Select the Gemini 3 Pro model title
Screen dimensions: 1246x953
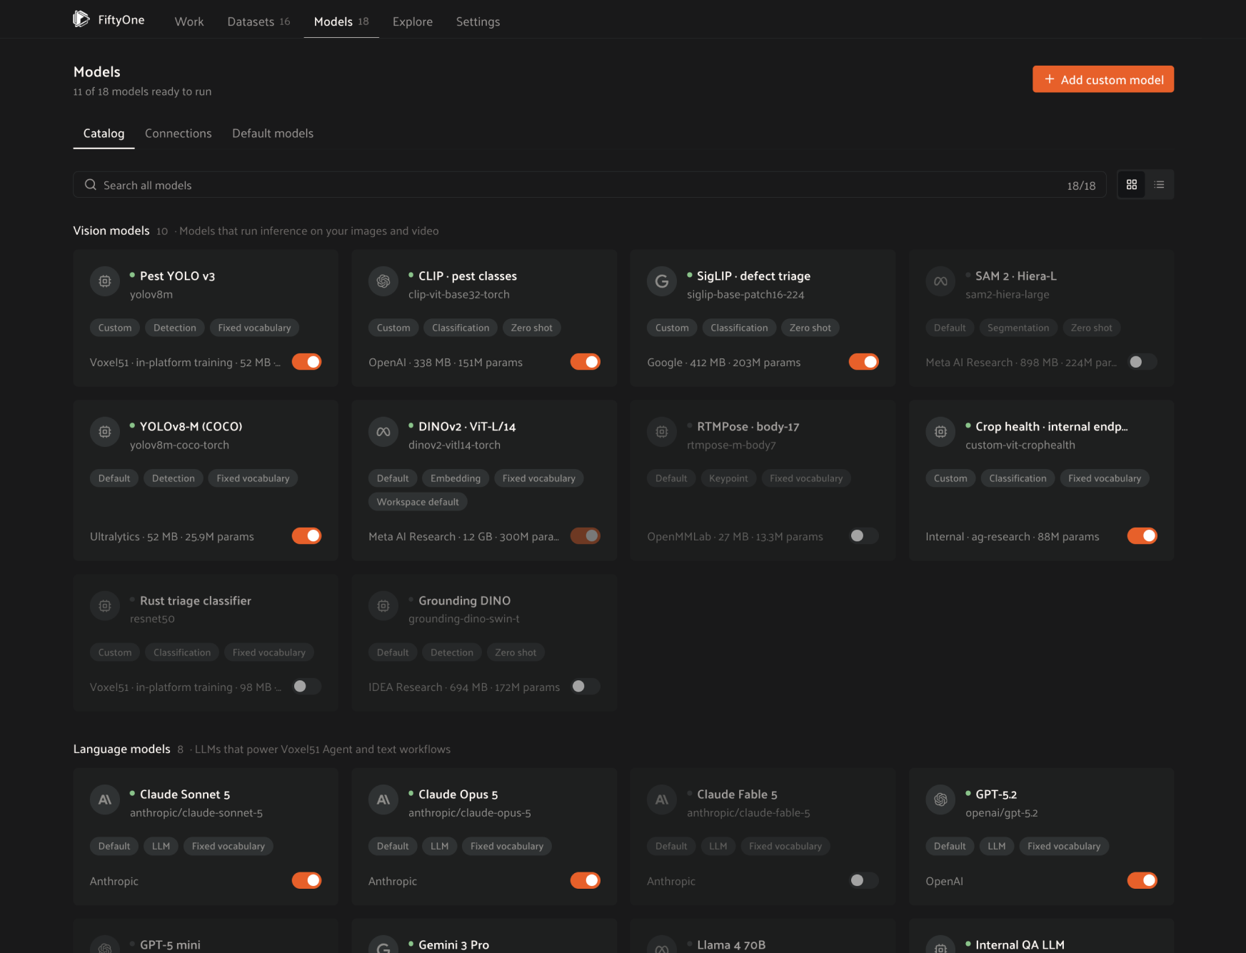(453, 944)
